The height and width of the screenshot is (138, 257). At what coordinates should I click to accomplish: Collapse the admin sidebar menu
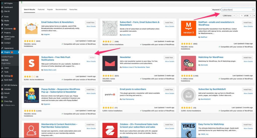coord(9,105)
